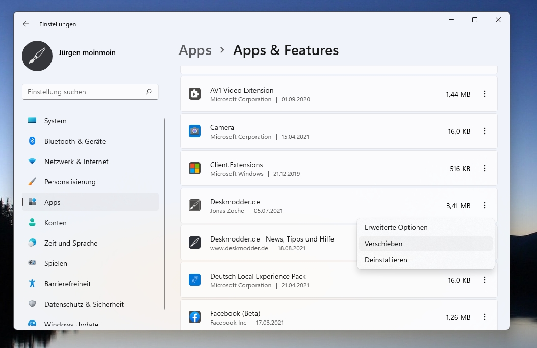Open more options for AV1 Video Extension
This screenshot has width=537, height=348.
485,94
